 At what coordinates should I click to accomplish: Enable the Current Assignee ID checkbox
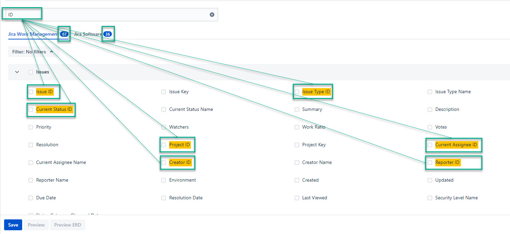430,145
